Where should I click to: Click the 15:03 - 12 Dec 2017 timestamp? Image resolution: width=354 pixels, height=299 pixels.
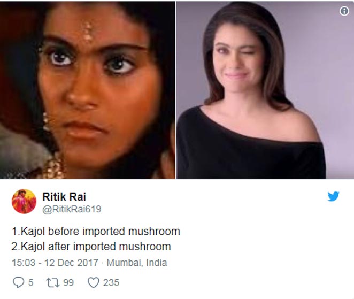click(55, 263)
